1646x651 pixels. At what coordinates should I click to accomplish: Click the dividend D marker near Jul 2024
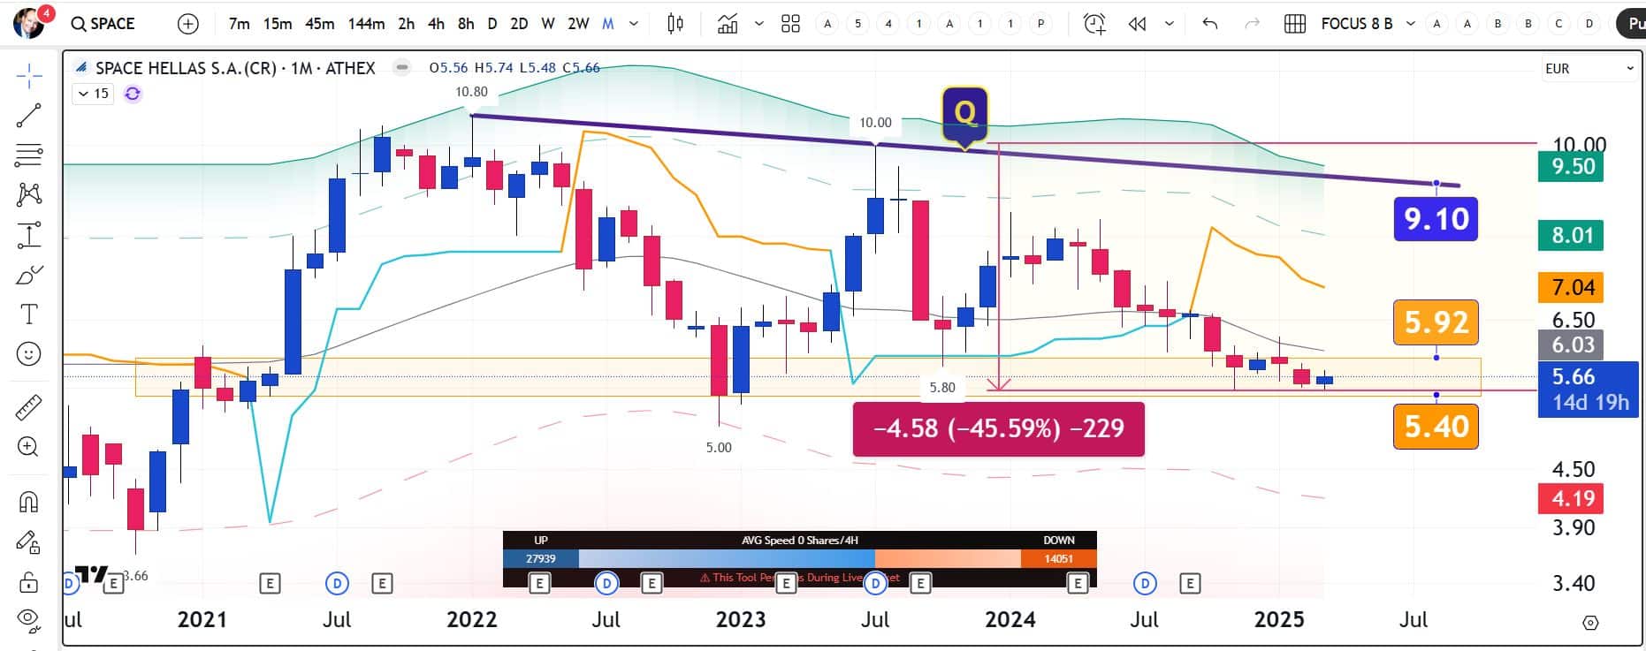(x=1145, y=583)
